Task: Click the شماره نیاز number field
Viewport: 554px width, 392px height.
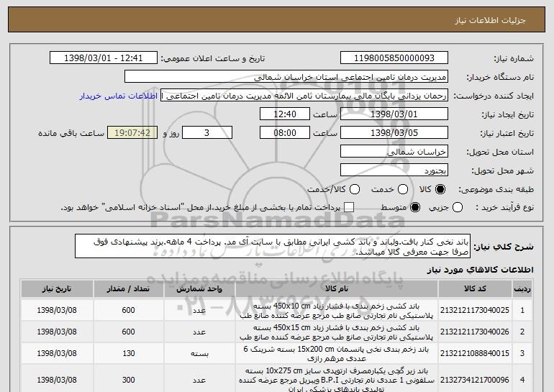Action: 394,58
